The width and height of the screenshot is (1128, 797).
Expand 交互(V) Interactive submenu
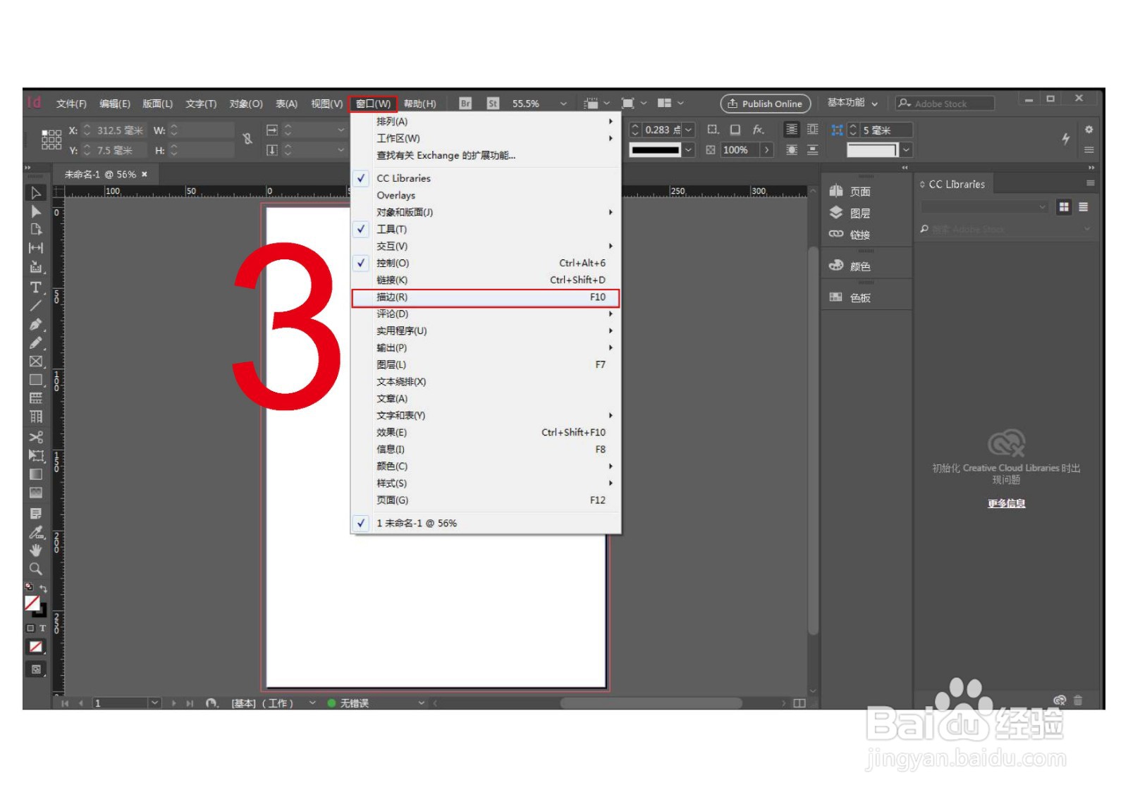click(486, 246)
